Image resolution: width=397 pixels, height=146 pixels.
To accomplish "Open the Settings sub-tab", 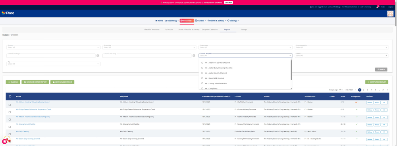I will point(244,30).
